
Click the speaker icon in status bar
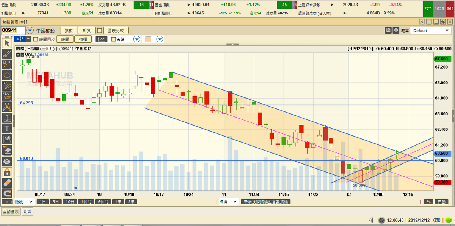(371, 220)
